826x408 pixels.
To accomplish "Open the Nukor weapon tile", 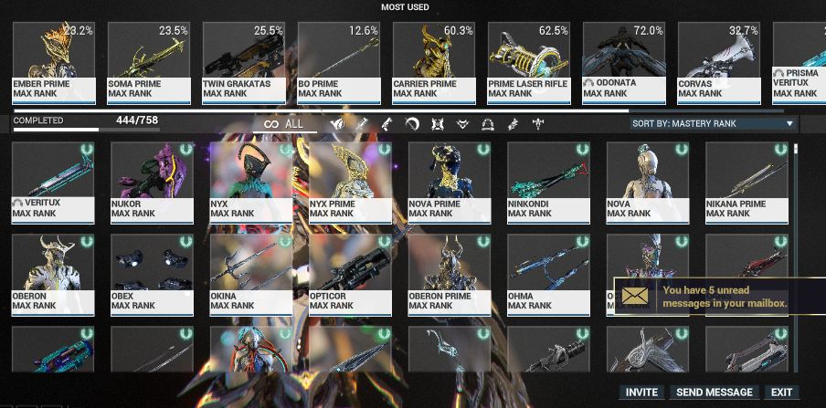I will 152,183.
